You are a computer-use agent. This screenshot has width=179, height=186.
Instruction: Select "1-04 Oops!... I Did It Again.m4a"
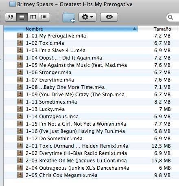(64, 58)
